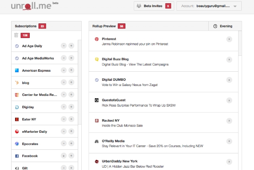Viewport: 254px width, 170px height.
Task: Remove Racked NY from rollup
Action: pyautogui.click(x=229, y=121)
